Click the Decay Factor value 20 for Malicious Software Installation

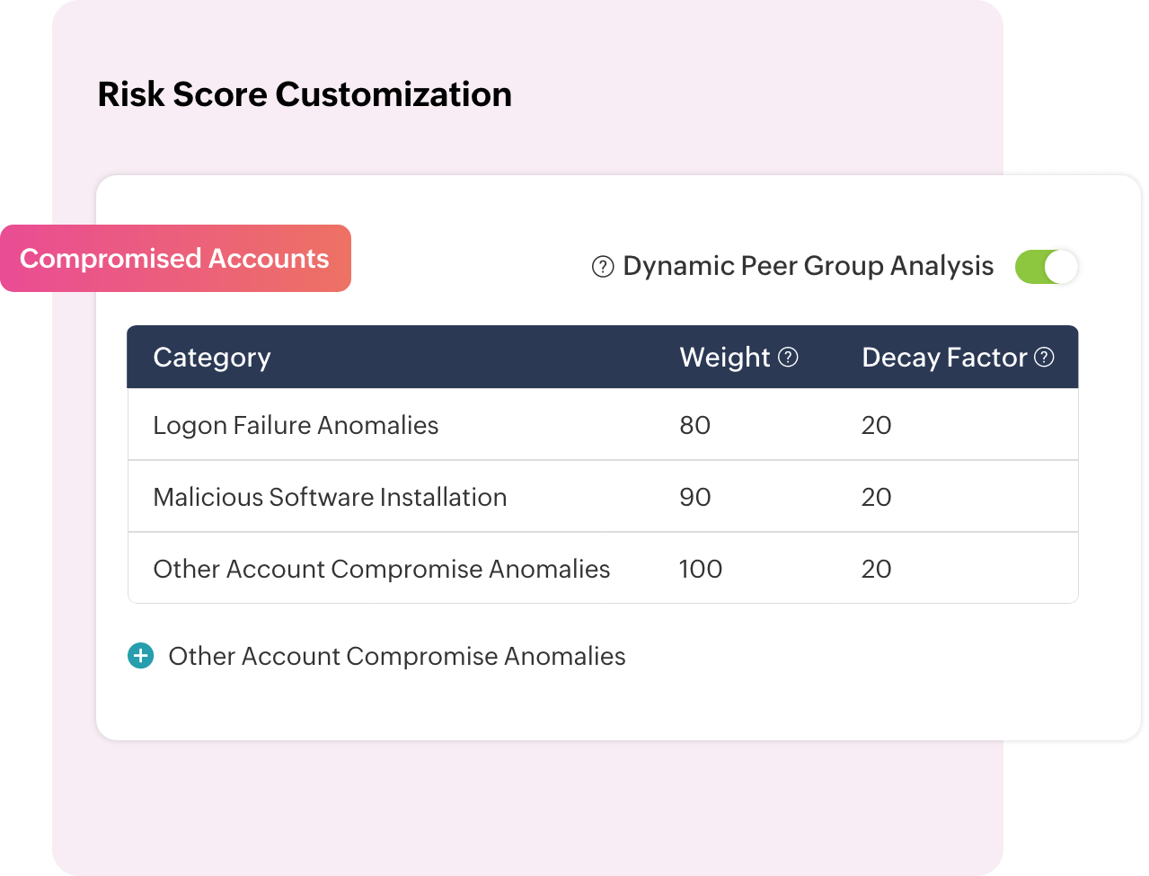(877, 496)
